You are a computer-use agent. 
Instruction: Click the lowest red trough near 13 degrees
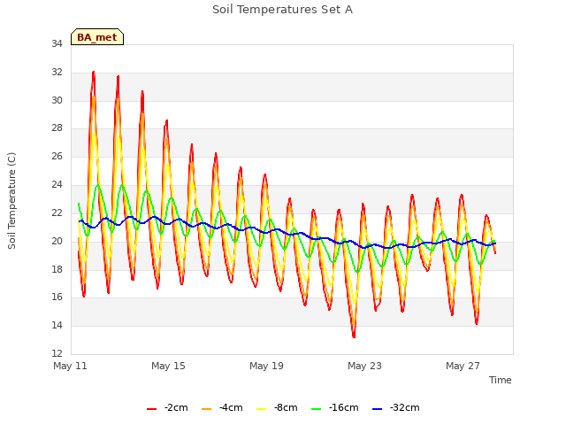(x=354, y=336)
